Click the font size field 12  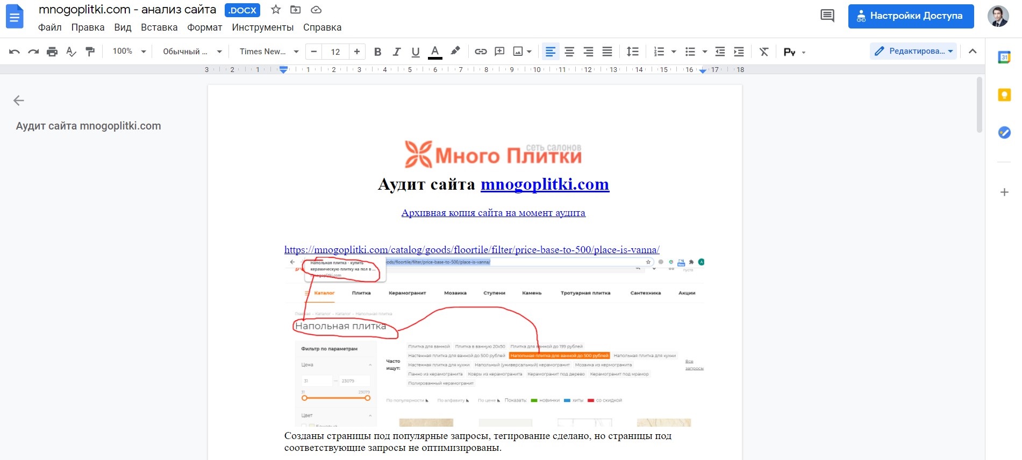335,52
